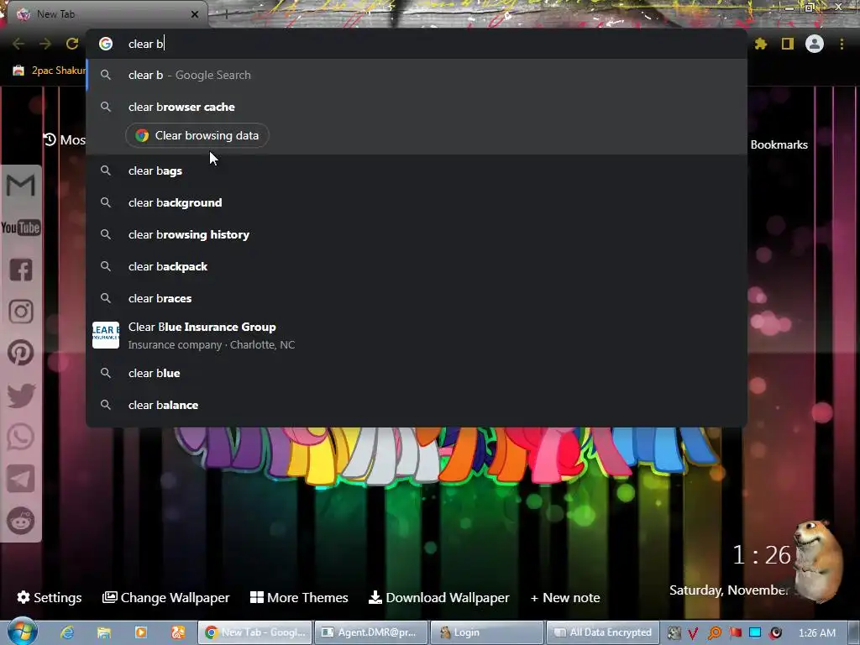This screenshot has width=860, height=645.
Task: Click the Google icon in address bar
Action: [106, 44]
